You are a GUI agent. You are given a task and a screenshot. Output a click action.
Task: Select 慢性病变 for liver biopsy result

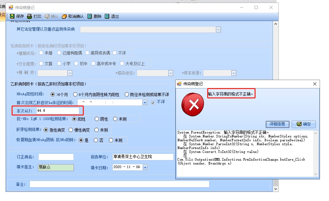click(x=71, y=130)
